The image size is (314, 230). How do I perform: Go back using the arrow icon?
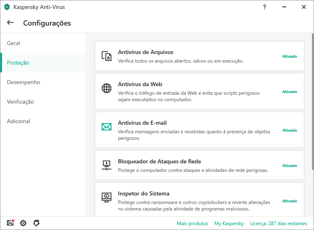click(x=10, y=22)
